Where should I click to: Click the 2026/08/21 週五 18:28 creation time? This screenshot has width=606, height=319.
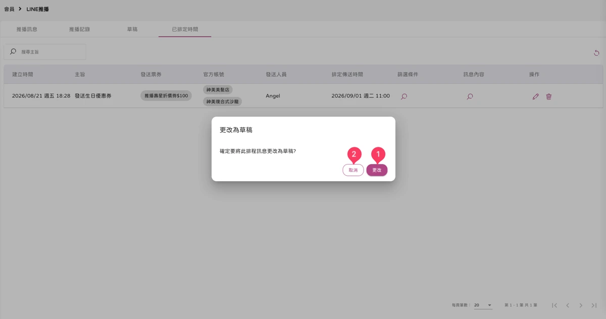tap(41, 96)
